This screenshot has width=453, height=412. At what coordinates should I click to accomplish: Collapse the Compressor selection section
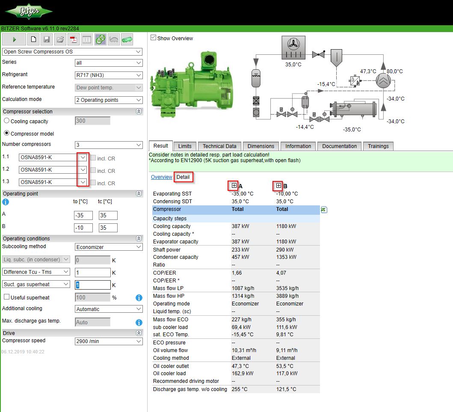138,111
